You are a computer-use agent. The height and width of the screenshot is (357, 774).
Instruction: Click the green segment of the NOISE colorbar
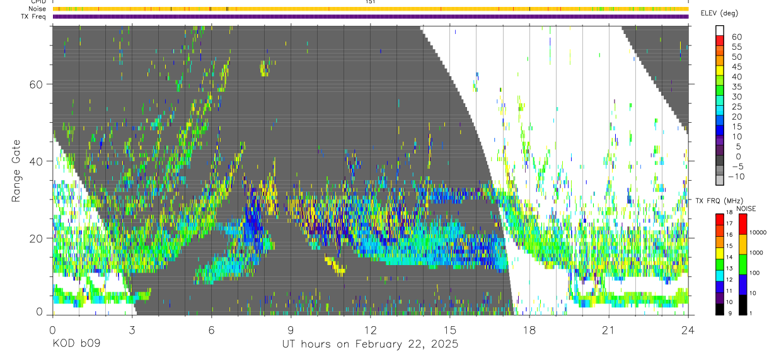pos(743,264)
